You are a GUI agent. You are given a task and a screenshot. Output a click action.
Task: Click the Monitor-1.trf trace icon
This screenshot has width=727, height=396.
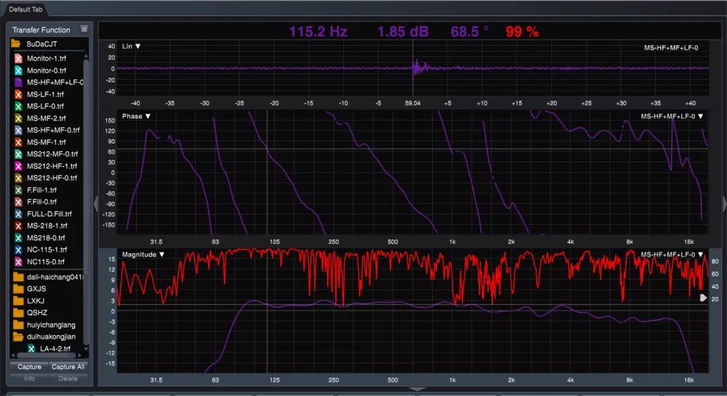[18, 59]
